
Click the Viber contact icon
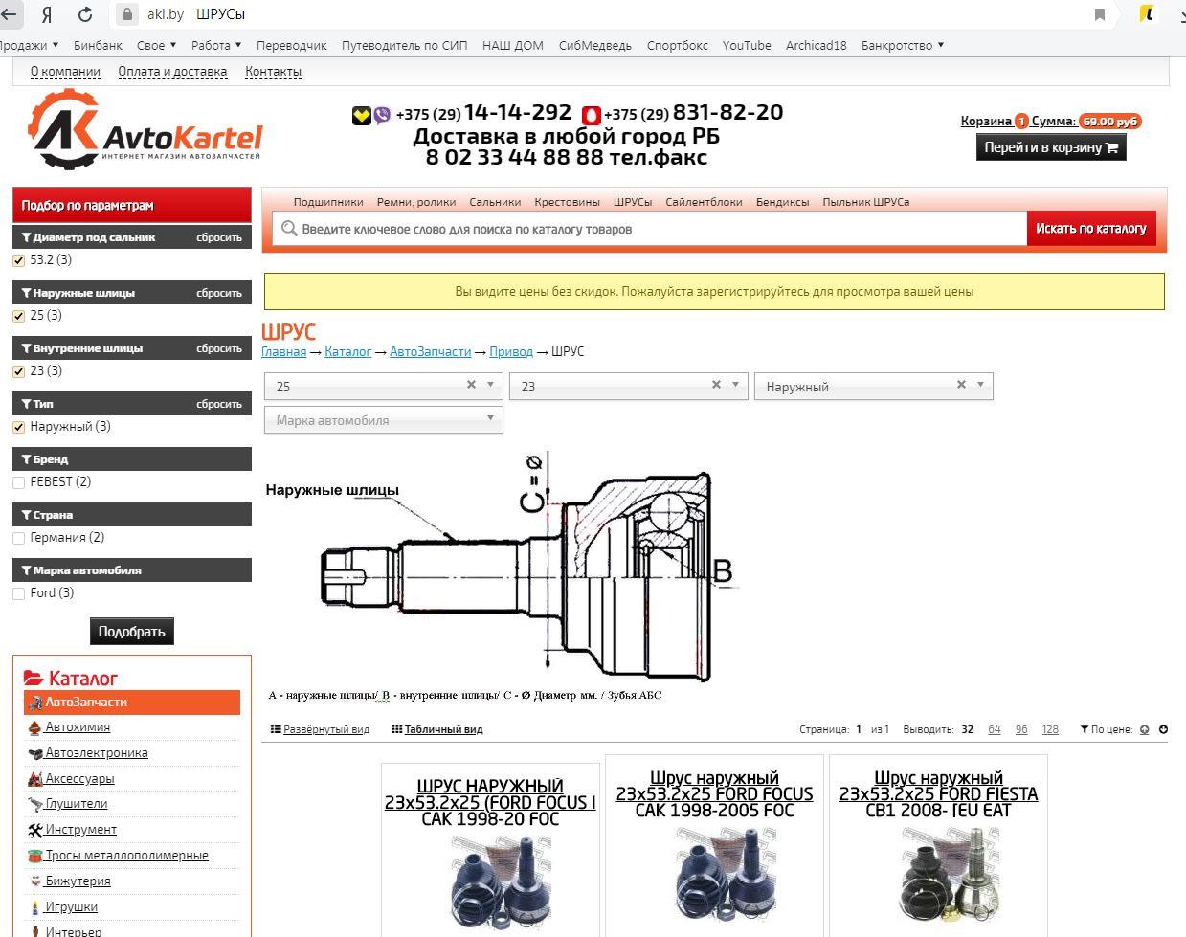382,116
